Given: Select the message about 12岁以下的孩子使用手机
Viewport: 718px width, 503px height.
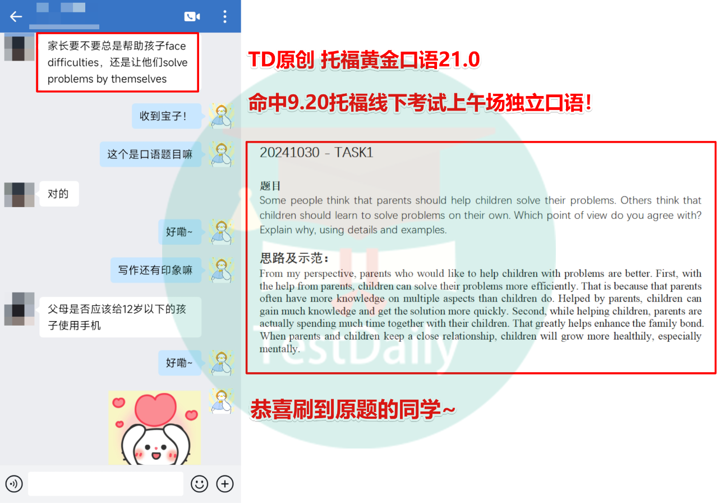Looking at the screenshot, I should pos(120,317).
